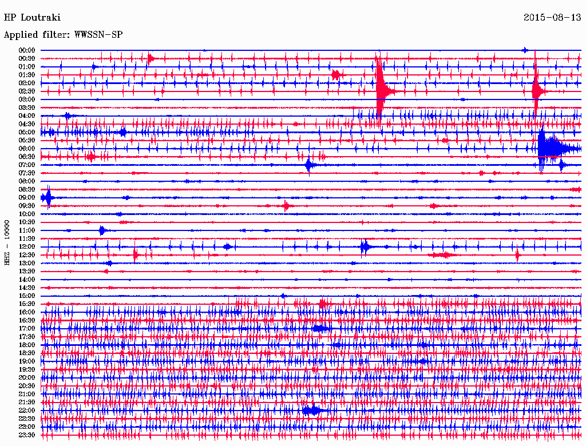Select the 23:00 time label
The width and height of the screenshot is (586, 446).
pyautogui.click(x=27, y=427)
